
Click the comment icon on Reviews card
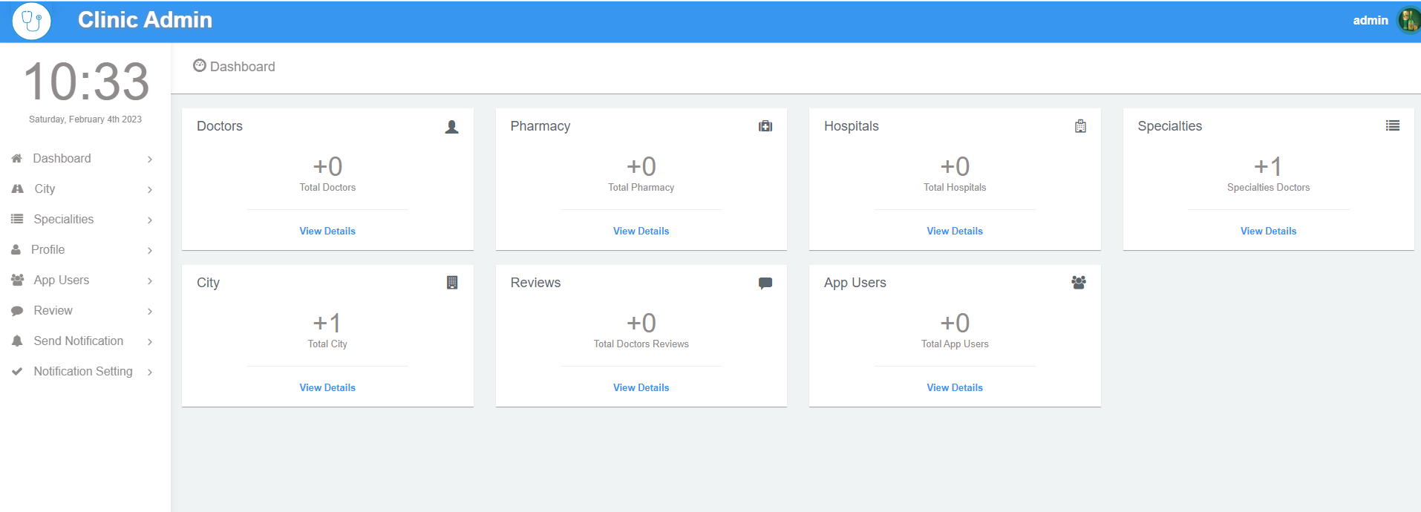765,283
